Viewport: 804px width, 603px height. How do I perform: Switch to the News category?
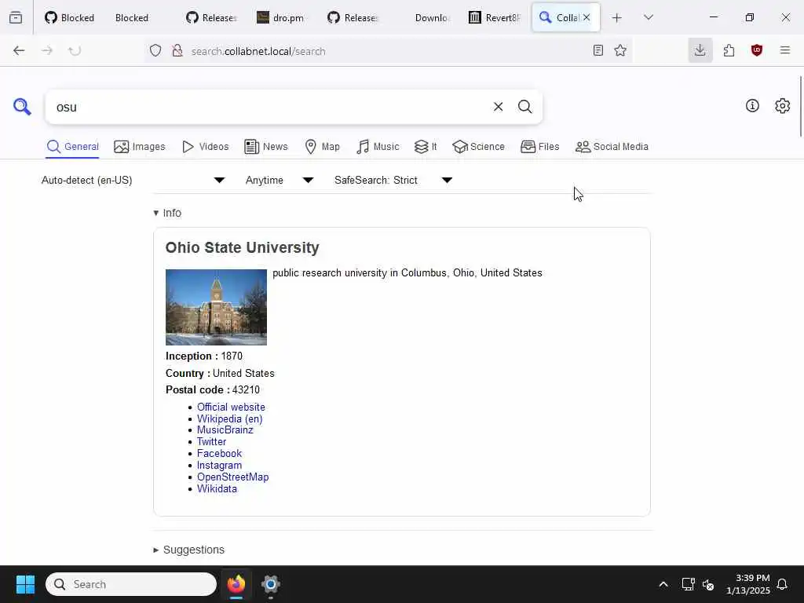point(266,147)
